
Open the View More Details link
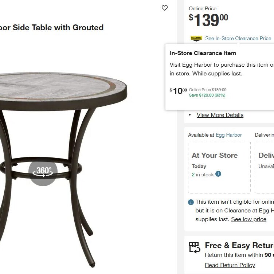tap(220, 115)
